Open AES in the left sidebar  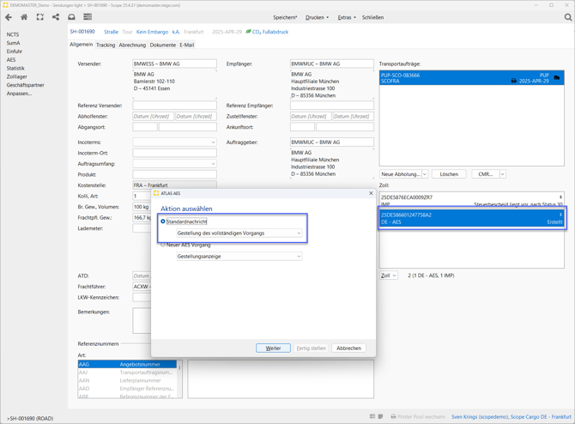click(x=11, y=60)
